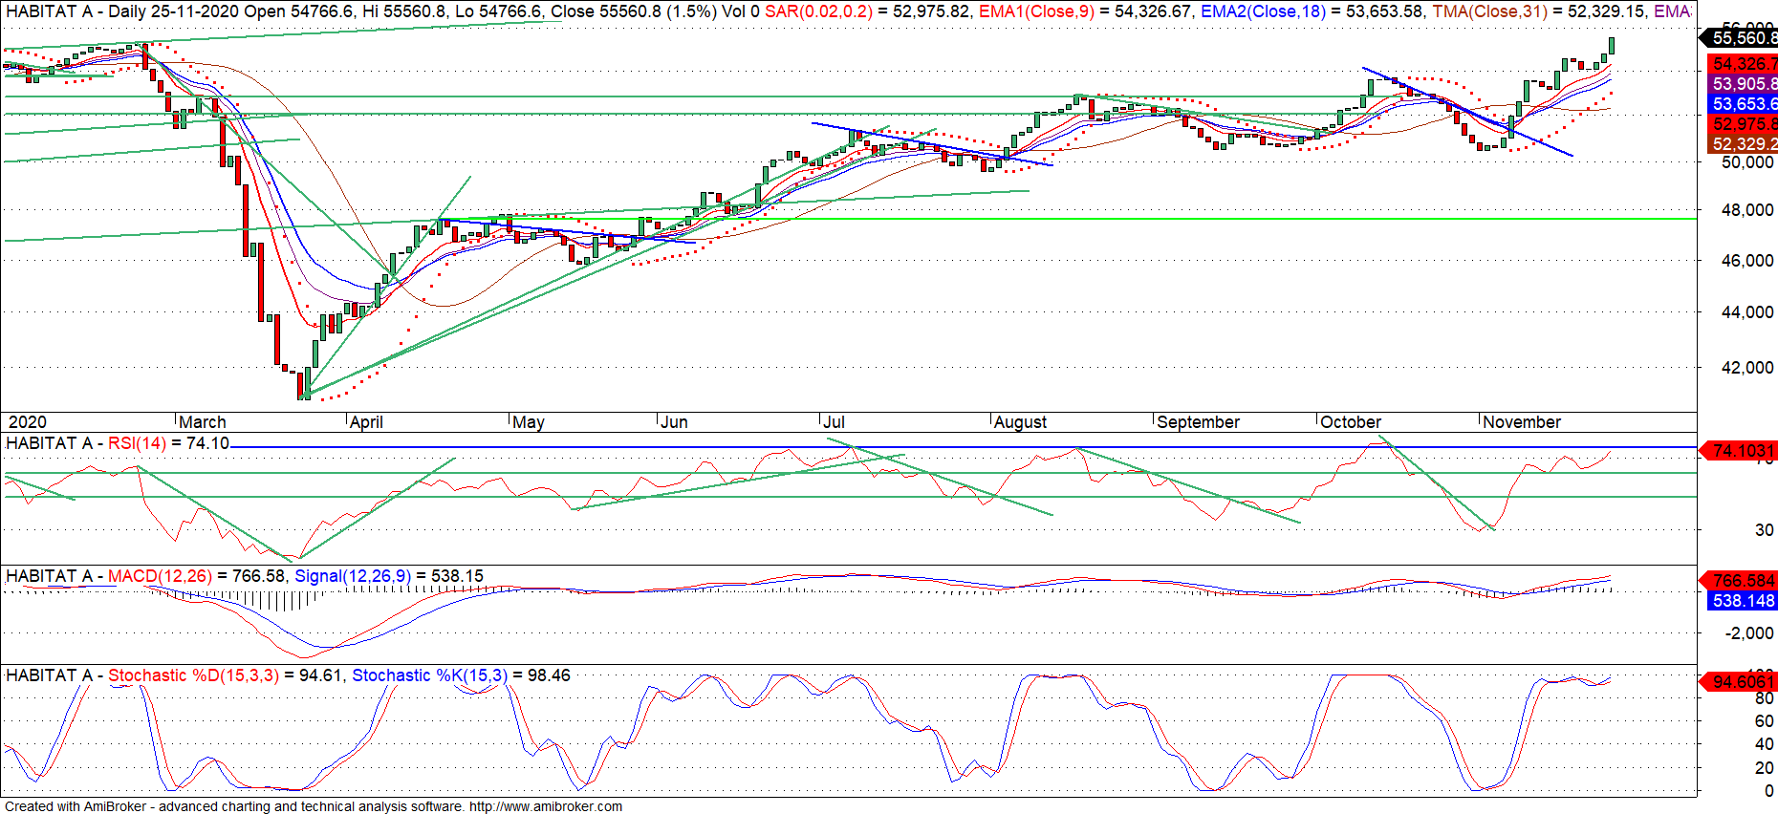Click the "HABITAT A - Daily 25-11-2020" chart title
This screenshot has height=814, width=1778.
pyautogui.click(x=118, y=11)
